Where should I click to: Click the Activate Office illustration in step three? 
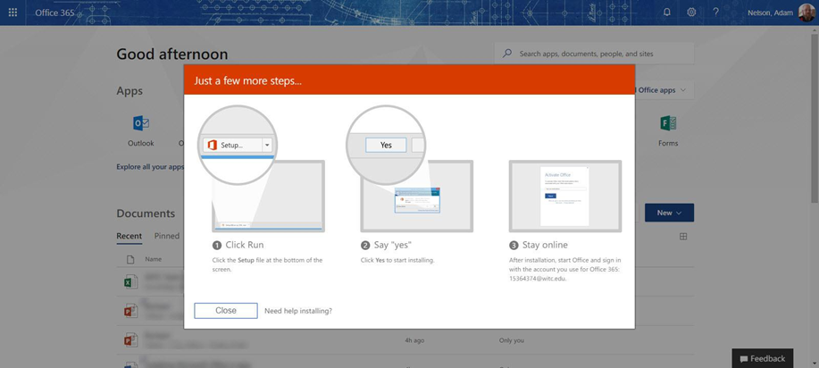pyautogui.click(x=565, y=197)
